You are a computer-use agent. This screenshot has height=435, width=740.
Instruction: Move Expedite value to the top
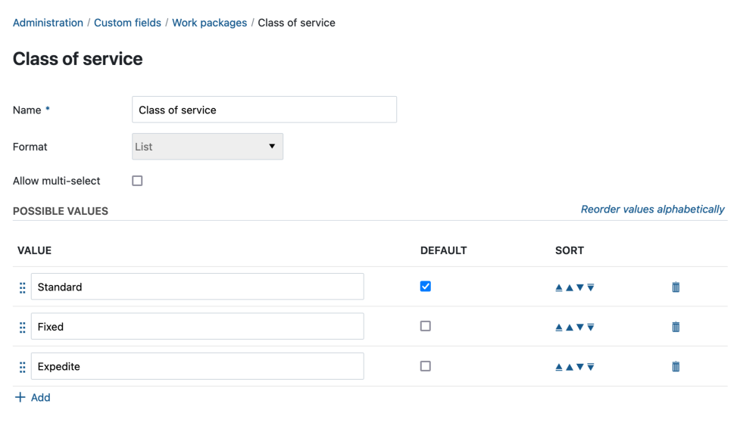(559, 367)
